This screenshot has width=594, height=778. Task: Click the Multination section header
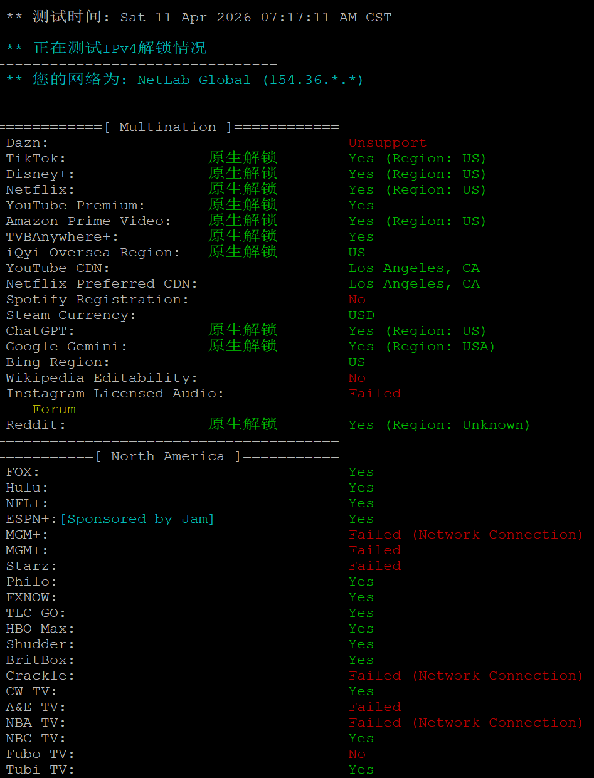168,127
